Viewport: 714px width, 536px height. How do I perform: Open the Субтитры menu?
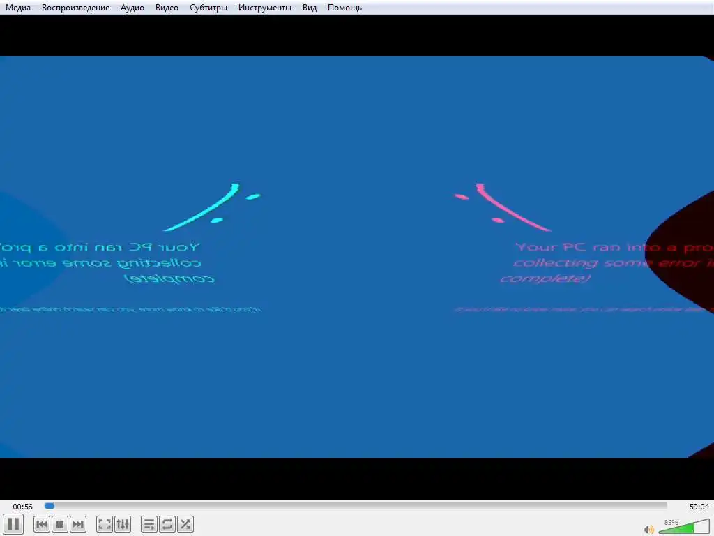point(208,8)
